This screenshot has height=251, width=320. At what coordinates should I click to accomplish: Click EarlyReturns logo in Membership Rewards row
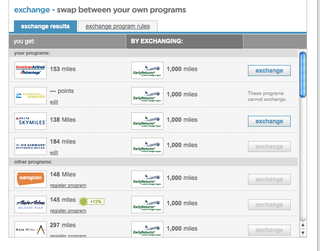point(147,95)
